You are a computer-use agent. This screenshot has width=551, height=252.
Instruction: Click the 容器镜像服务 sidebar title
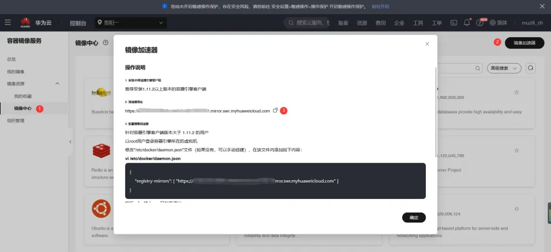(x=24, y=41)
